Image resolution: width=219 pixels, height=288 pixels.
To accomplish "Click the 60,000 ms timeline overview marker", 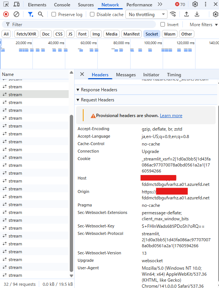I will 88,43.
